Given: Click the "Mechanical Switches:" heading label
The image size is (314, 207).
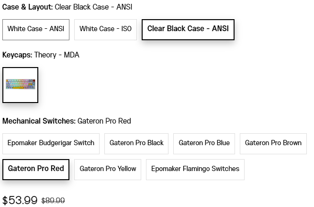Looking at the screenshot, I should tap(39, 121).
